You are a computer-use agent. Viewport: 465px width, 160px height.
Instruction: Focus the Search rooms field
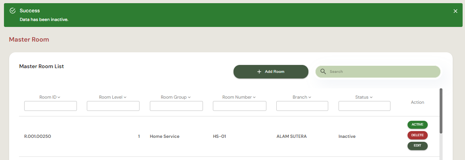tap(383, 72)
